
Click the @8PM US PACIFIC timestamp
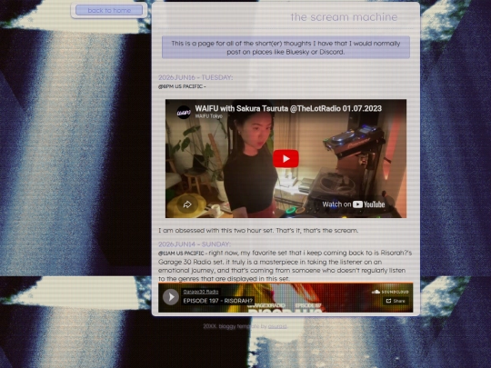[x=180, y=86]
